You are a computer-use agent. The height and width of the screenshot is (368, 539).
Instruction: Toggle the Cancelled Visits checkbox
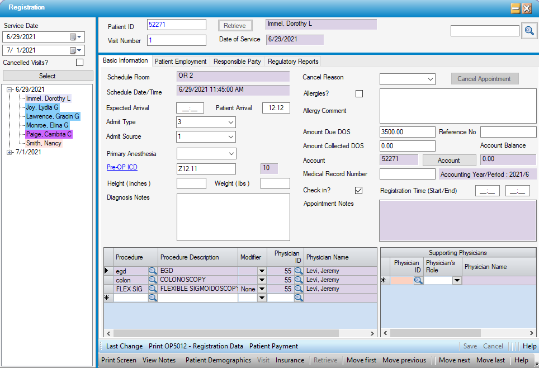coord(79,63)
